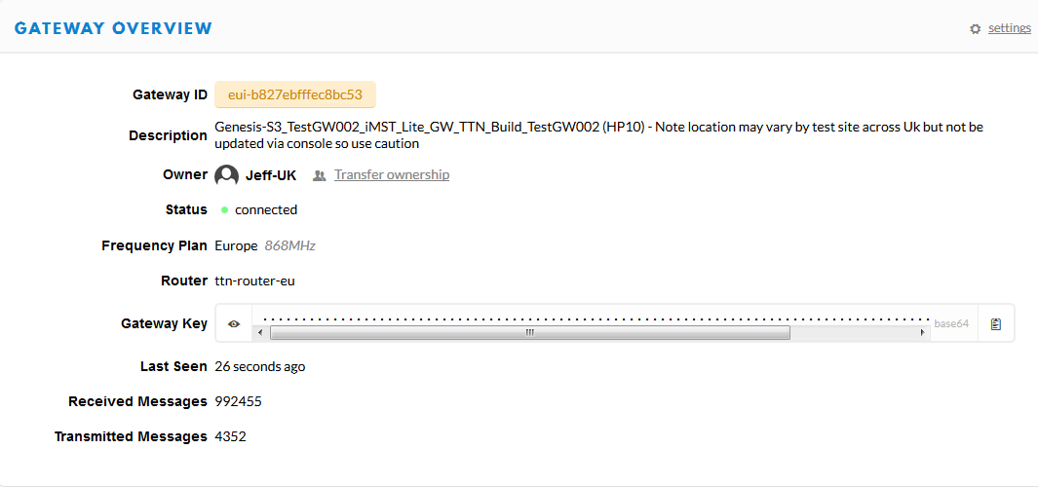Click the received messages count 992455

(239, 401)
